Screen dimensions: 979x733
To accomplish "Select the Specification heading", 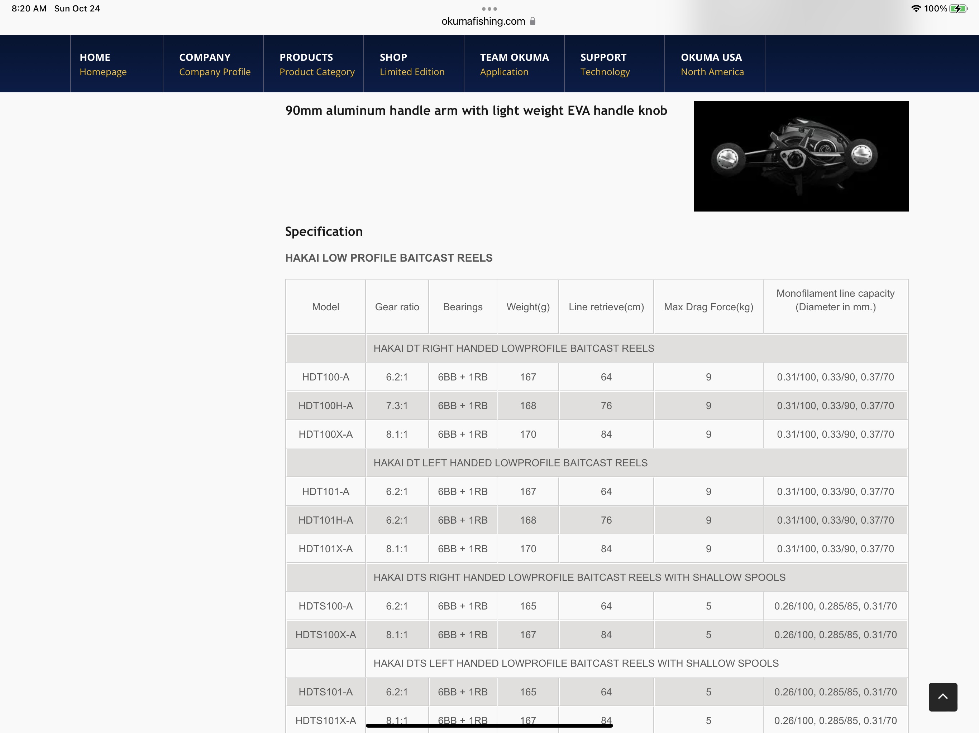I will 324,232.
